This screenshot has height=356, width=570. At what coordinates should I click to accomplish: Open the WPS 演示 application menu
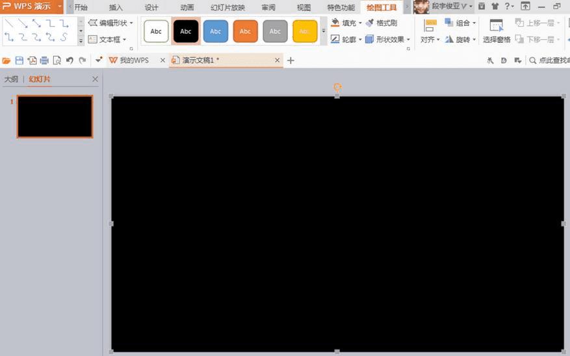pyautogui.click(x=32, y=6)
